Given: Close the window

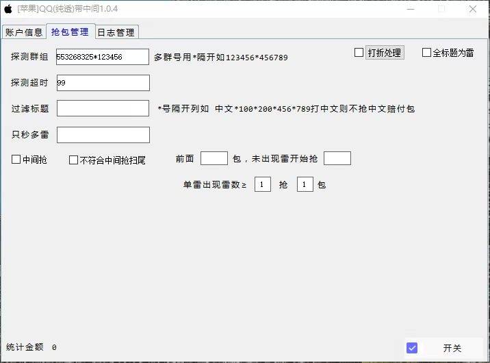Looking at the screenshot, I should [x=473, y=9].
